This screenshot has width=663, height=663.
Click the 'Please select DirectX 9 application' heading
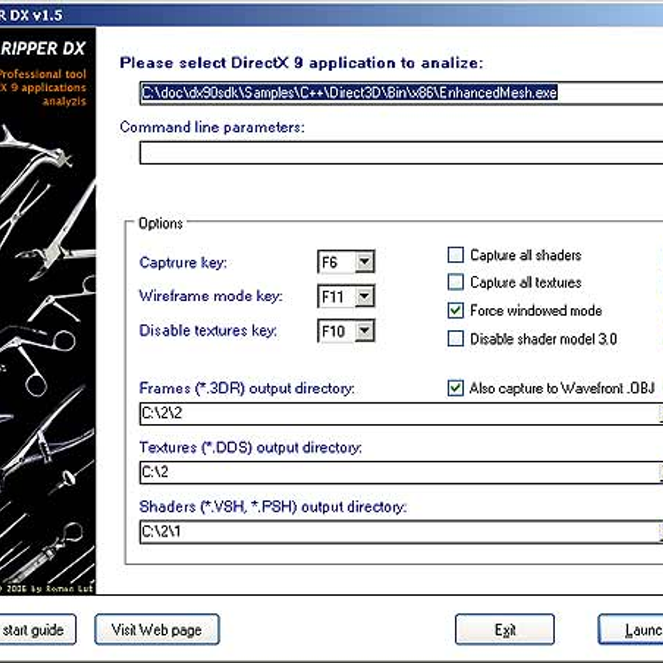[301, 62]
